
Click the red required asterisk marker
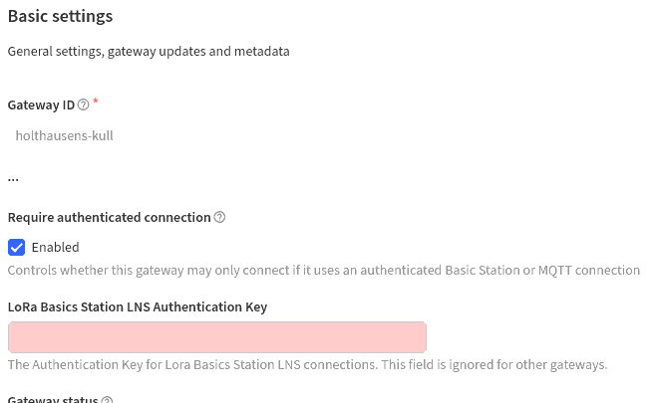[96, 101]
